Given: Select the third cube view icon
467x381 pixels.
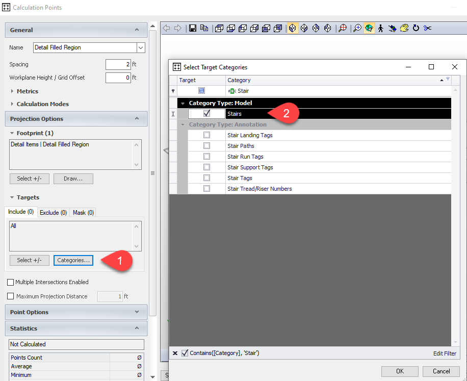Looking at the screenshot, I should pyautogui.click(x=243, y=28).
